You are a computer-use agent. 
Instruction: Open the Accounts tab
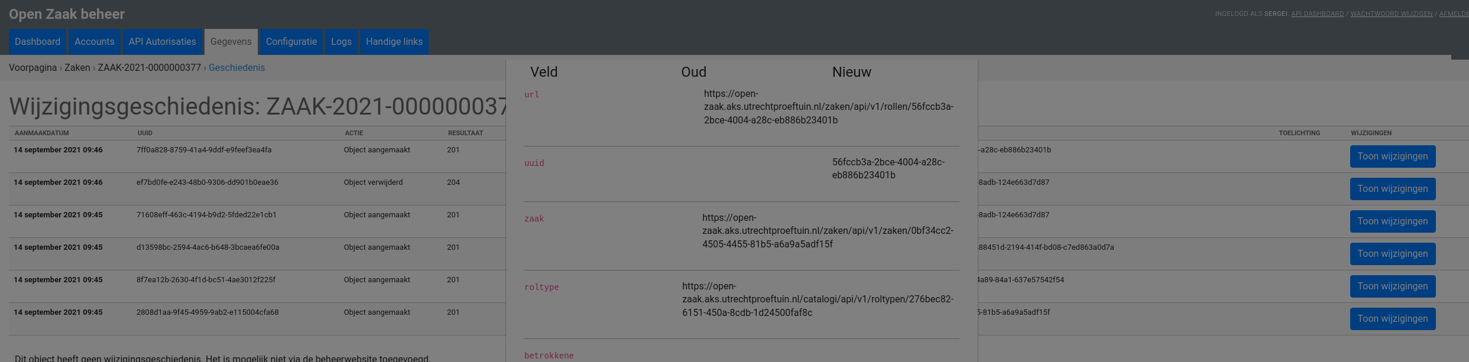pyautogui.click(x=95, y=41)
